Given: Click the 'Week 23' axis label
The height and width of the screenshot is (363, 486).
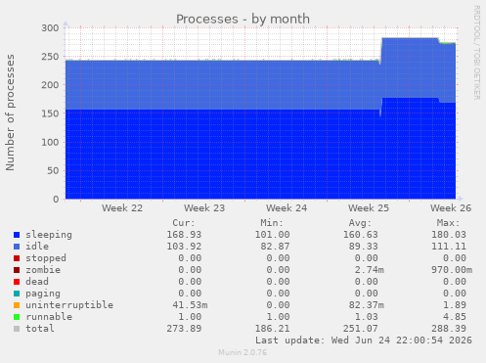Looking at the screenshot, I should pyautogui.click(x=204, y=208).
